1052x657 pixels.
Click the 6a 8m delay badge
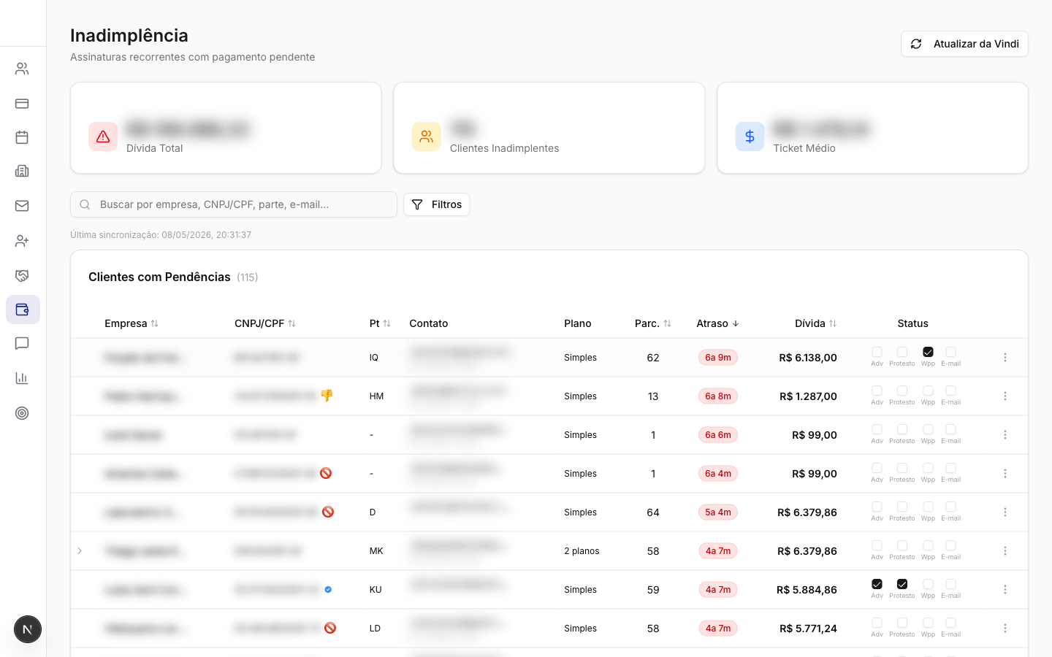pyautogui.click(x=718, y=396)
